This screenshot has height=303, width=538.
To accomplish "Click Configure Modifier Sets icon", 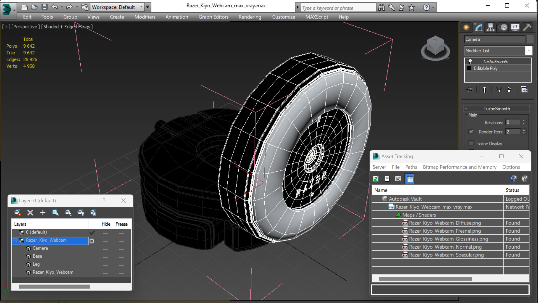I will [524, 89].
